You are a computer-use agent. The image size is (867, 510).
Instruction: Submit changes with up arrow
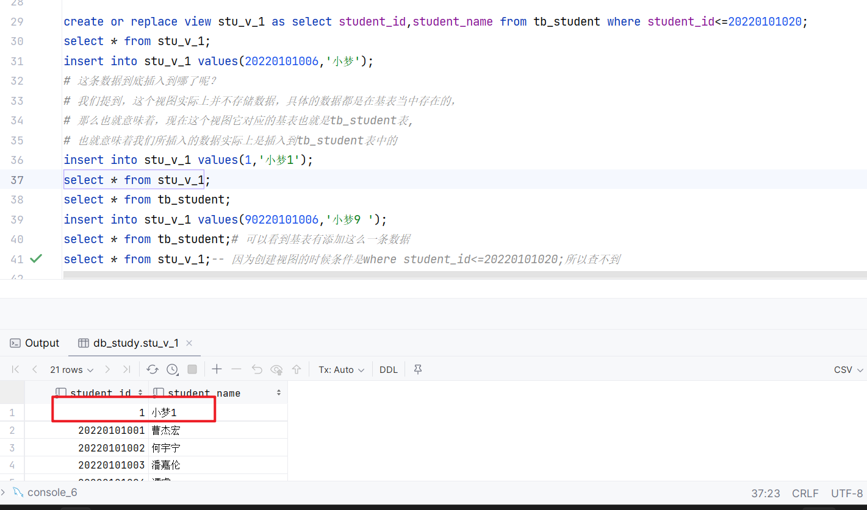297,369
